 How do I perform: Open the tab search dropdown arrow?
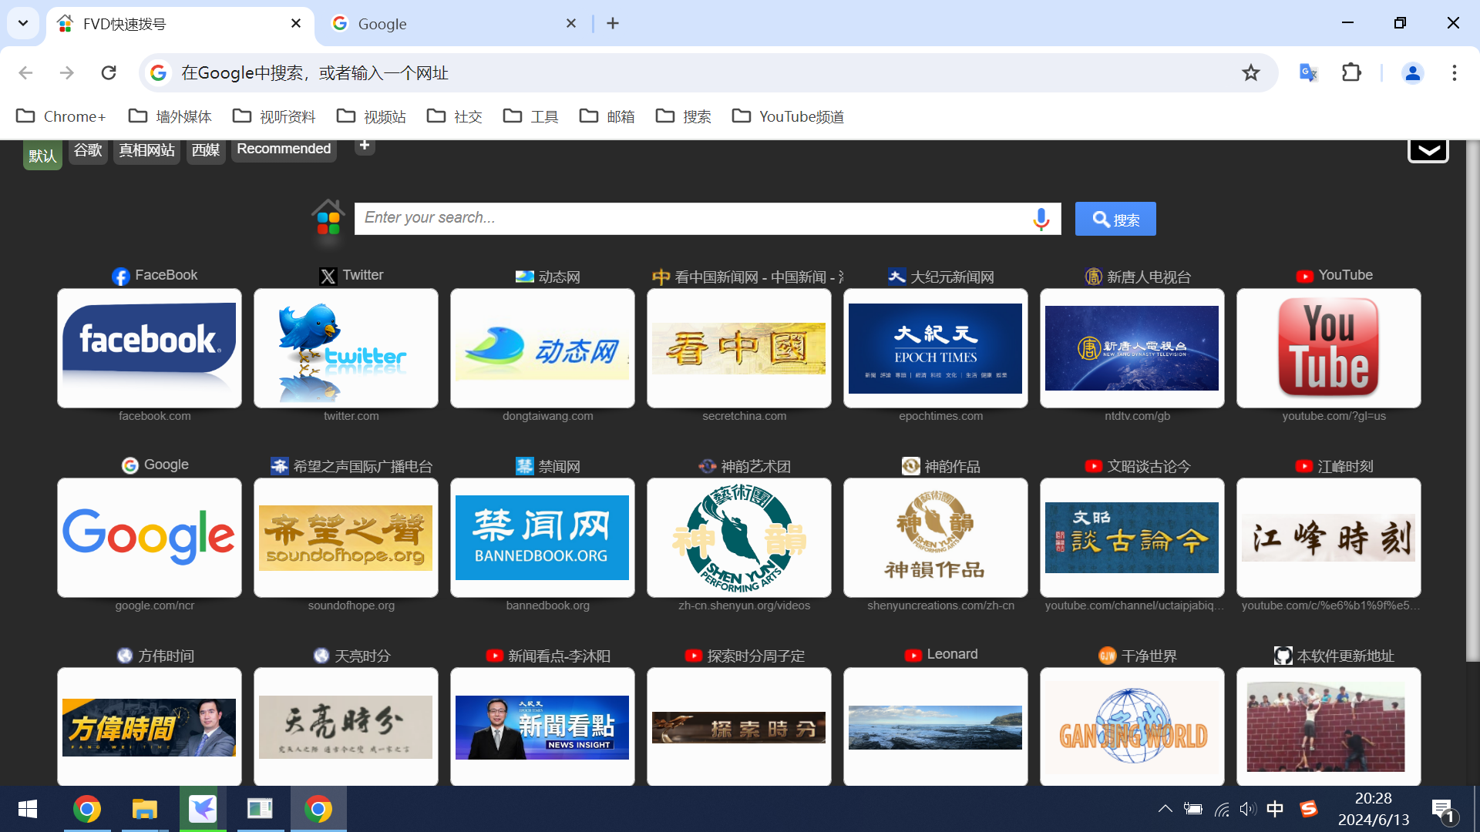pyautogui.click(x=23, y=23)
